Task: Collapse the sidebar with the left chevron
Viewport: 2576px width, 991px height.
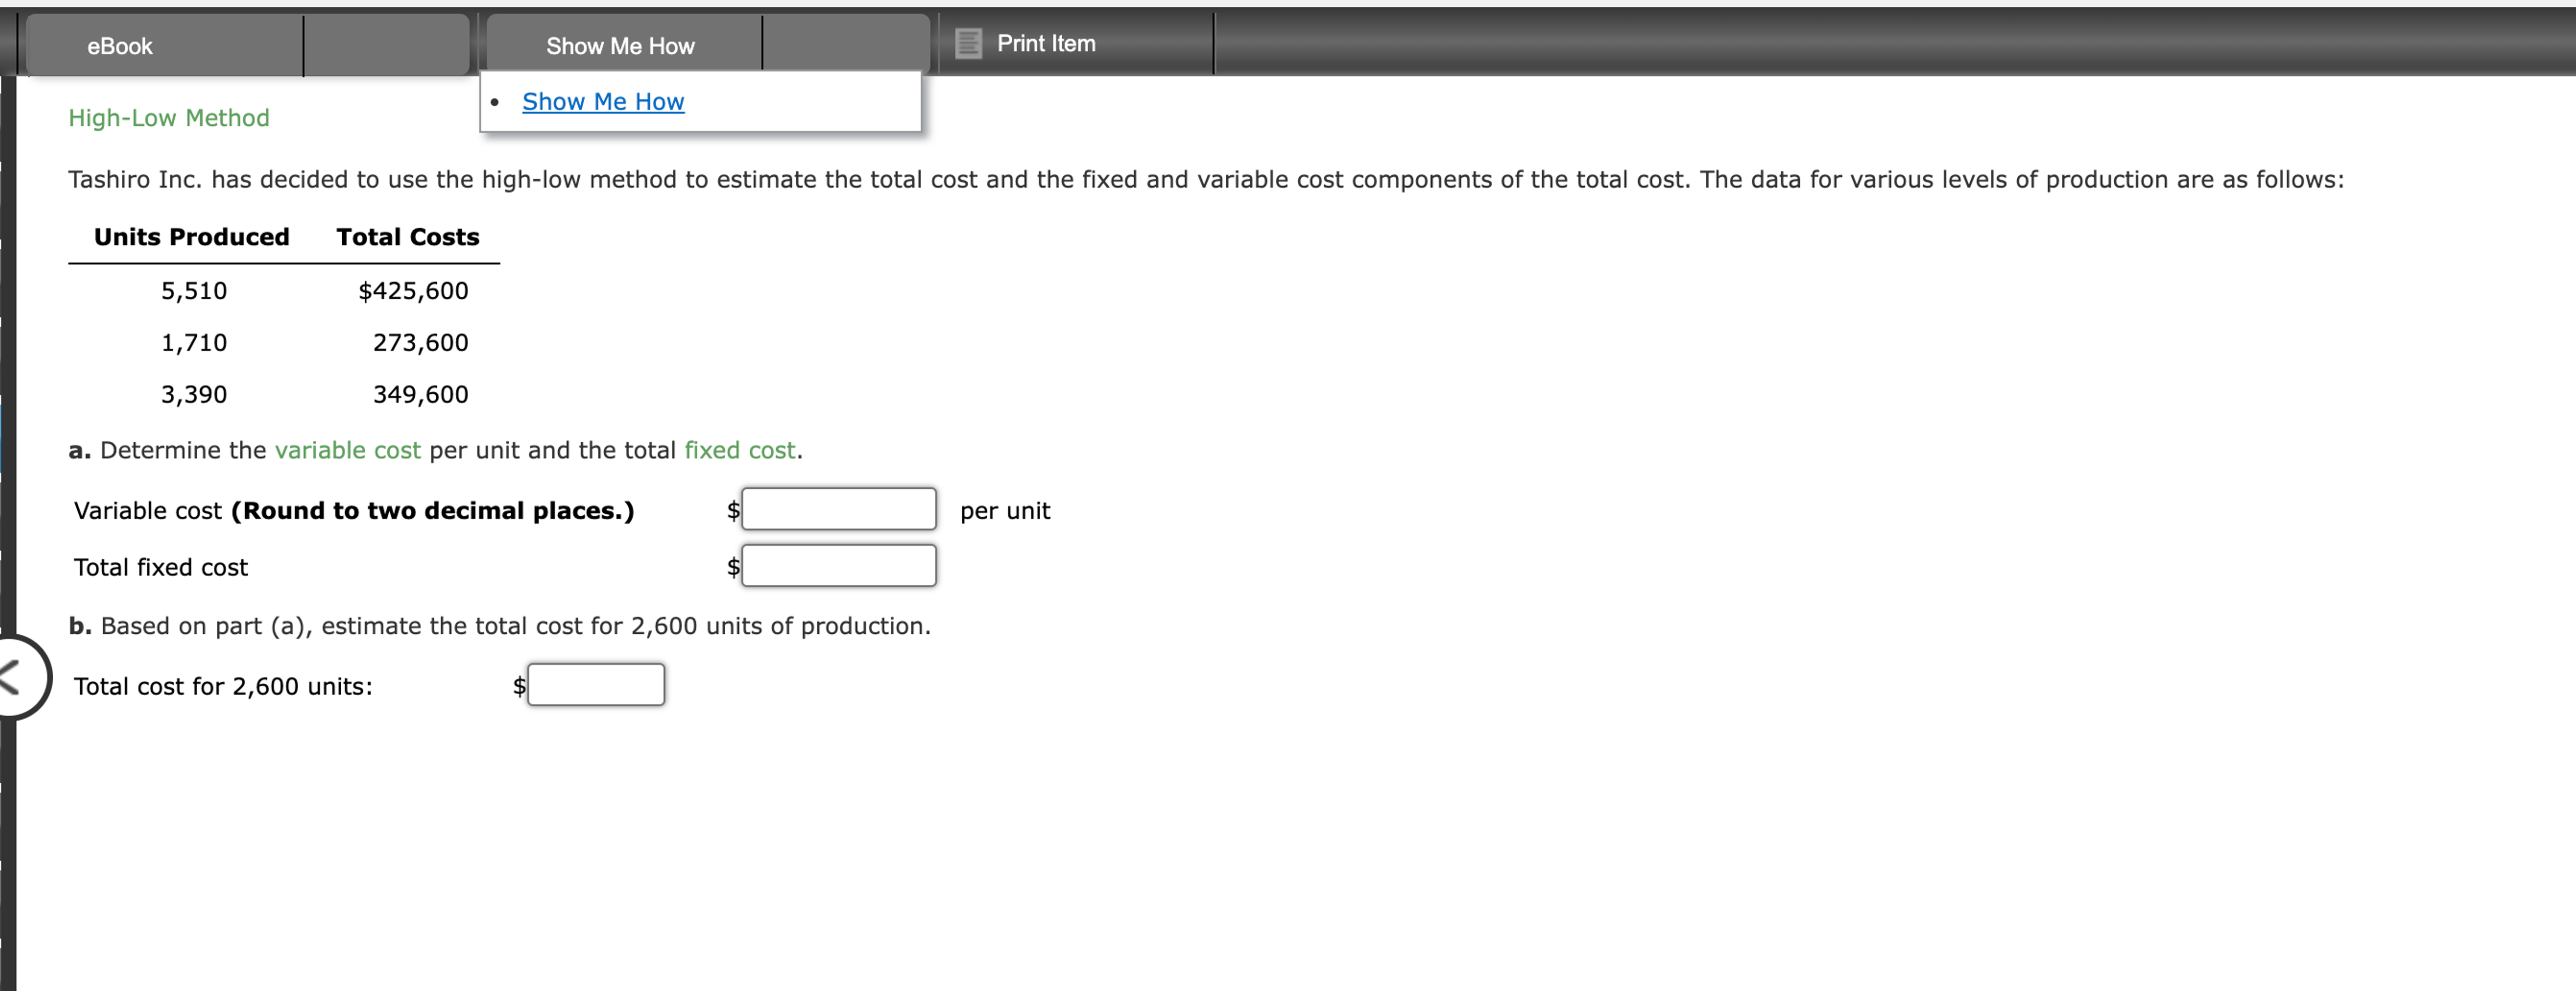Action: pyautogui.click(x=10, y=677)
